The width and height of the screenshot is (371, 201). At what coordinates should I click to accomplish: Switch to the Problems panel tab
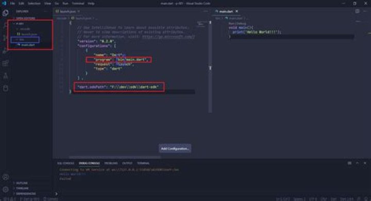pyautogui.click(x=111, y=163)
